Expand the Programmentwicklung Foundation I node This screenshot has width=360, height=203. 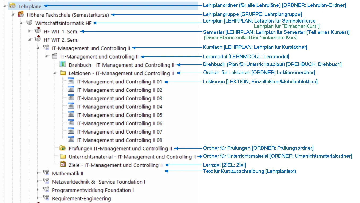tap(38, 190)
